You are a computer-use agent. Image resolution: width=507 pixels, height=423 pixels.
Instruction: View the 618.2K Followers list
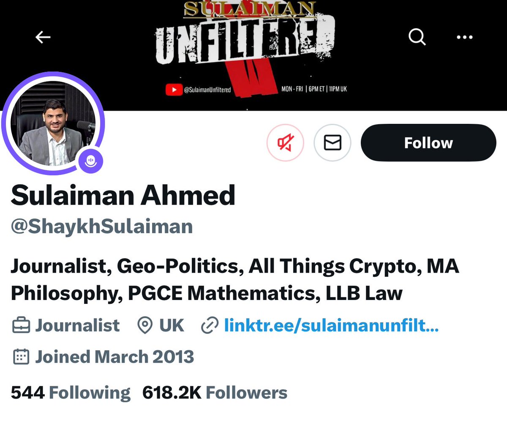[215, 393]
